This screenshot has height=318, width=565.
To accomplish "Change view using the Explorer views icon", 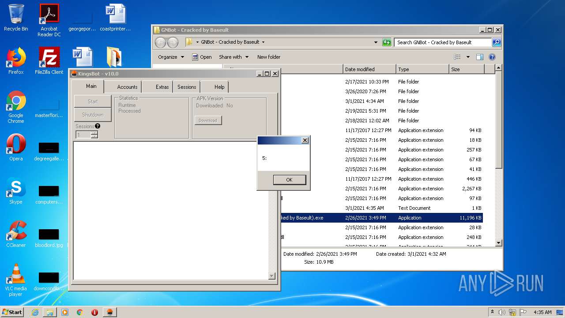I will tap(457, 57).
